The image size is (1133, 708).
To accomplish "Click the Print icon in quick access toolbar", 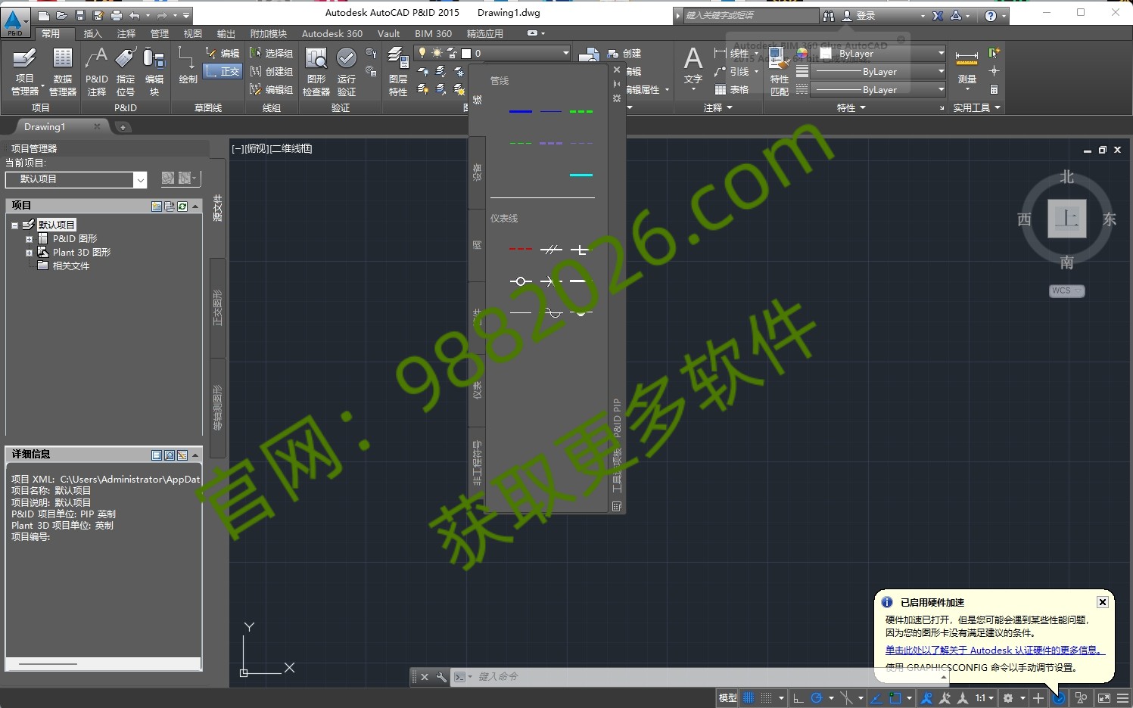I will (117, 15).
